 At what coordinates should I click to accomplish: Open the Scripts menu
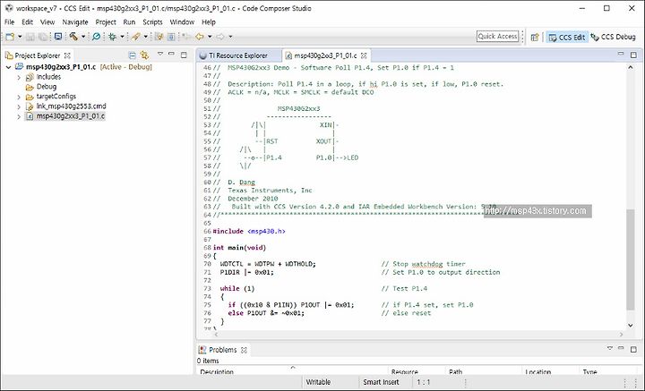pos(152,22)
